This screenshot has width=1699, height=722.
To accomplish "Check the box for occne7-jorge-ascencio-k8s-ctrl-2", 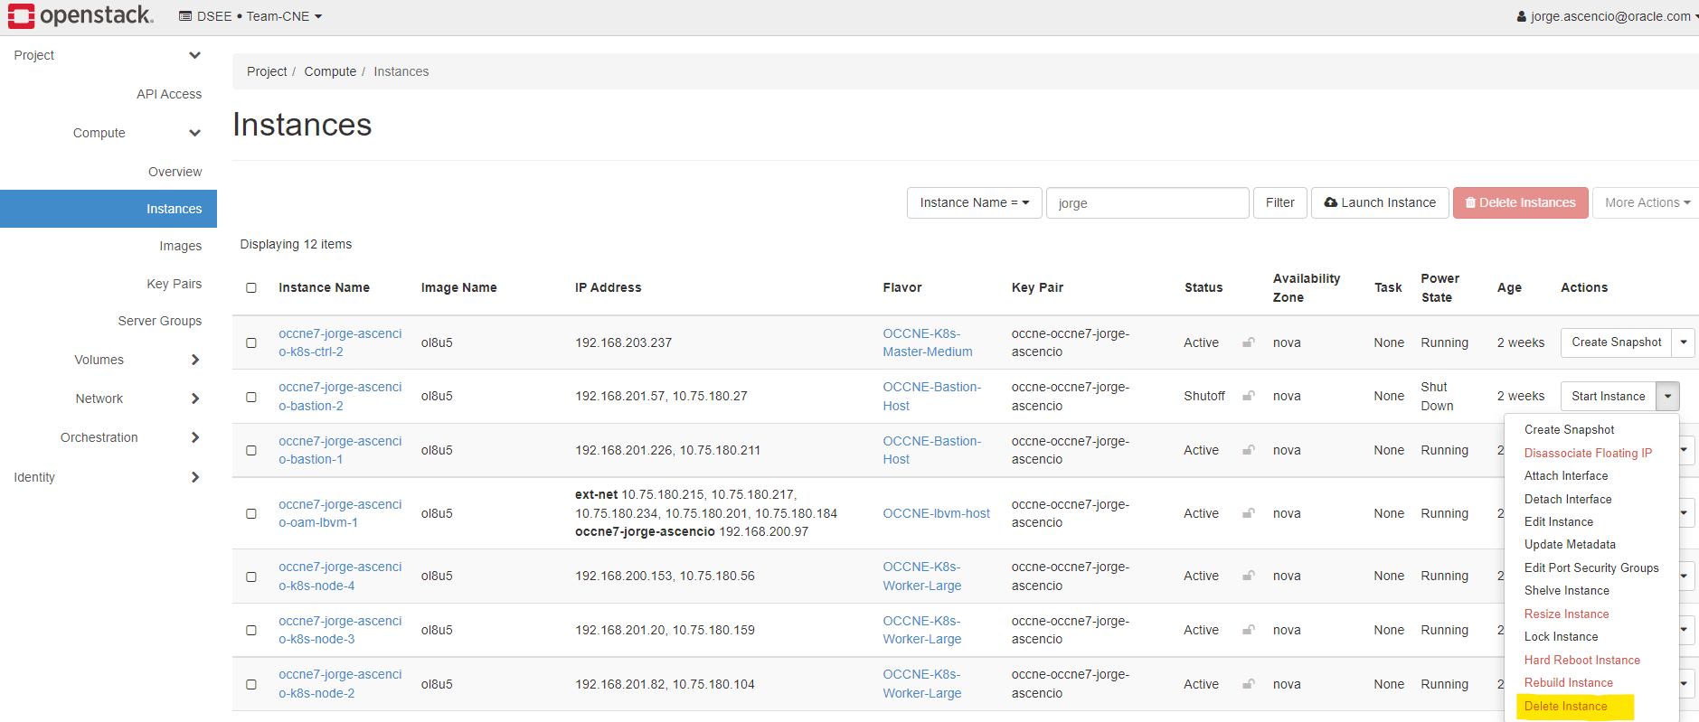I will pos(251,342).
